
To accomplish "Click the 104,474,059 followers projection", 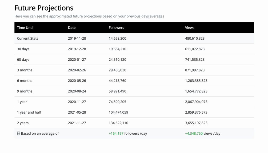I will 118,112.
